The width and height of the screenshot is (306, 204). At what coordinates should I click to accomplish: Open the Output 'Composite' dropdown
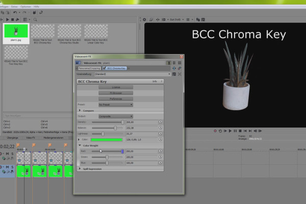[116, 116]
